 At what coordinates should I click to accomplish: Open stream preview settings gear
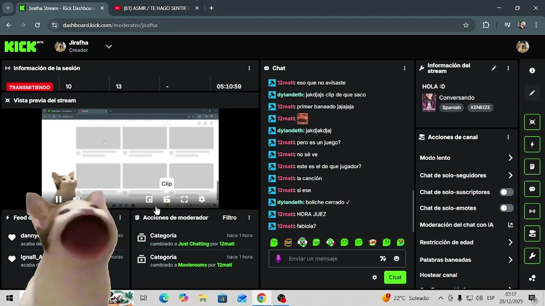pyautogui.click(x=202, y=199)
